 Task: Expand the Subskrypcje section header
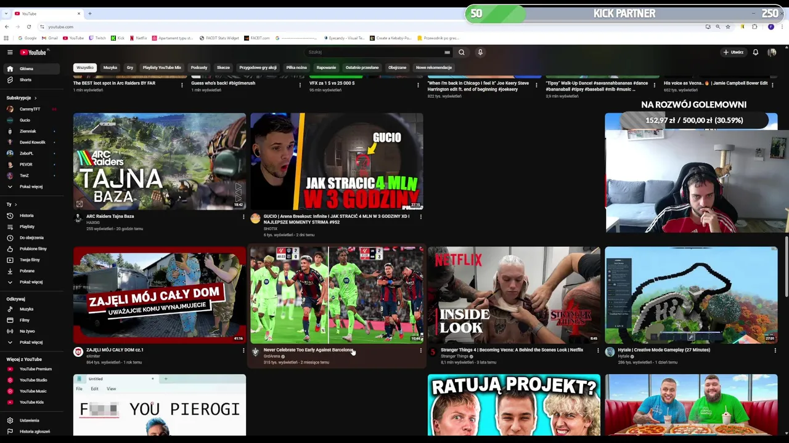point(22,98)
